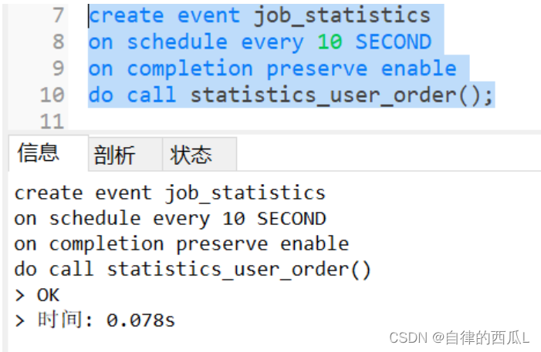
Task: Switch to the 信息 tab
Action: click(38, 153)
